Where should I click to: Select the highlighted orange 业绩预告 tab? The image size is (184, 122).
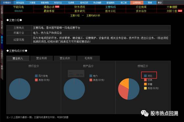click(137, 3)
